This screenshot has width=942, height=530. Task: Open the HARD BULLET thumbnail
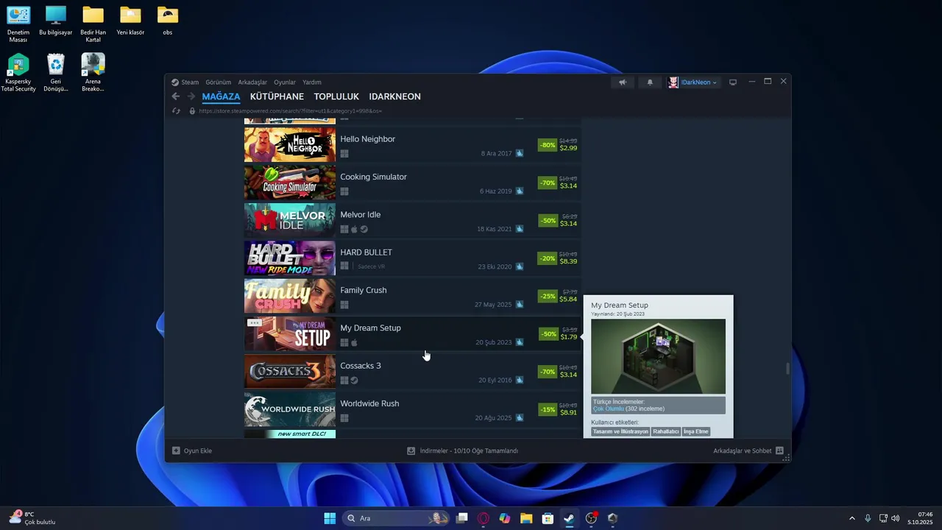click(x=290, y=258)
